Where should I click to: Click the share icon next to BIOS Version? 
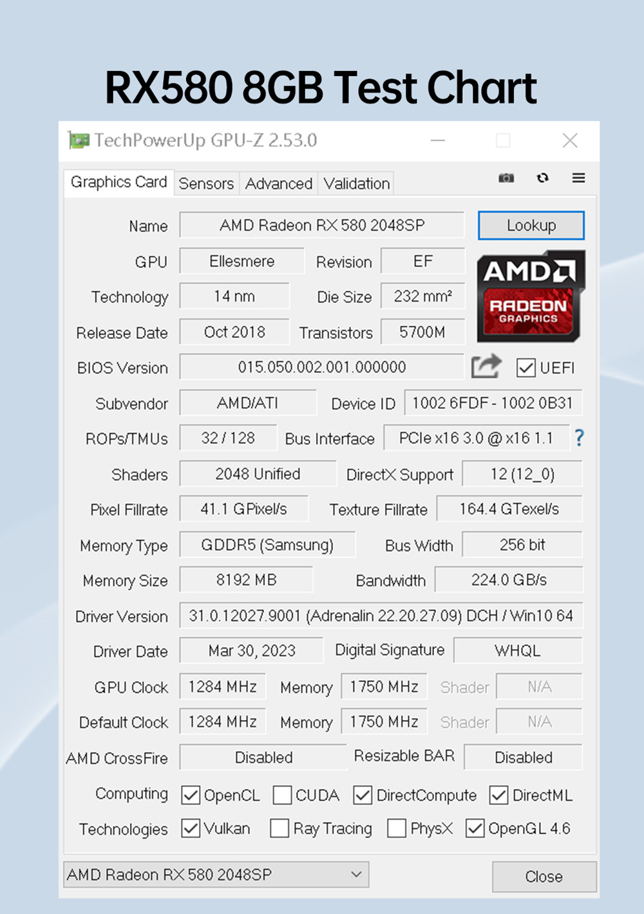486,366
